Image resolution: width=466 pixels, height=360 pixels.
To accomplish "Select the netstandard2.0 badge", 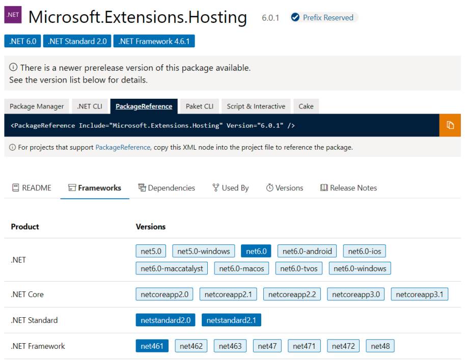I will point(166,320).
